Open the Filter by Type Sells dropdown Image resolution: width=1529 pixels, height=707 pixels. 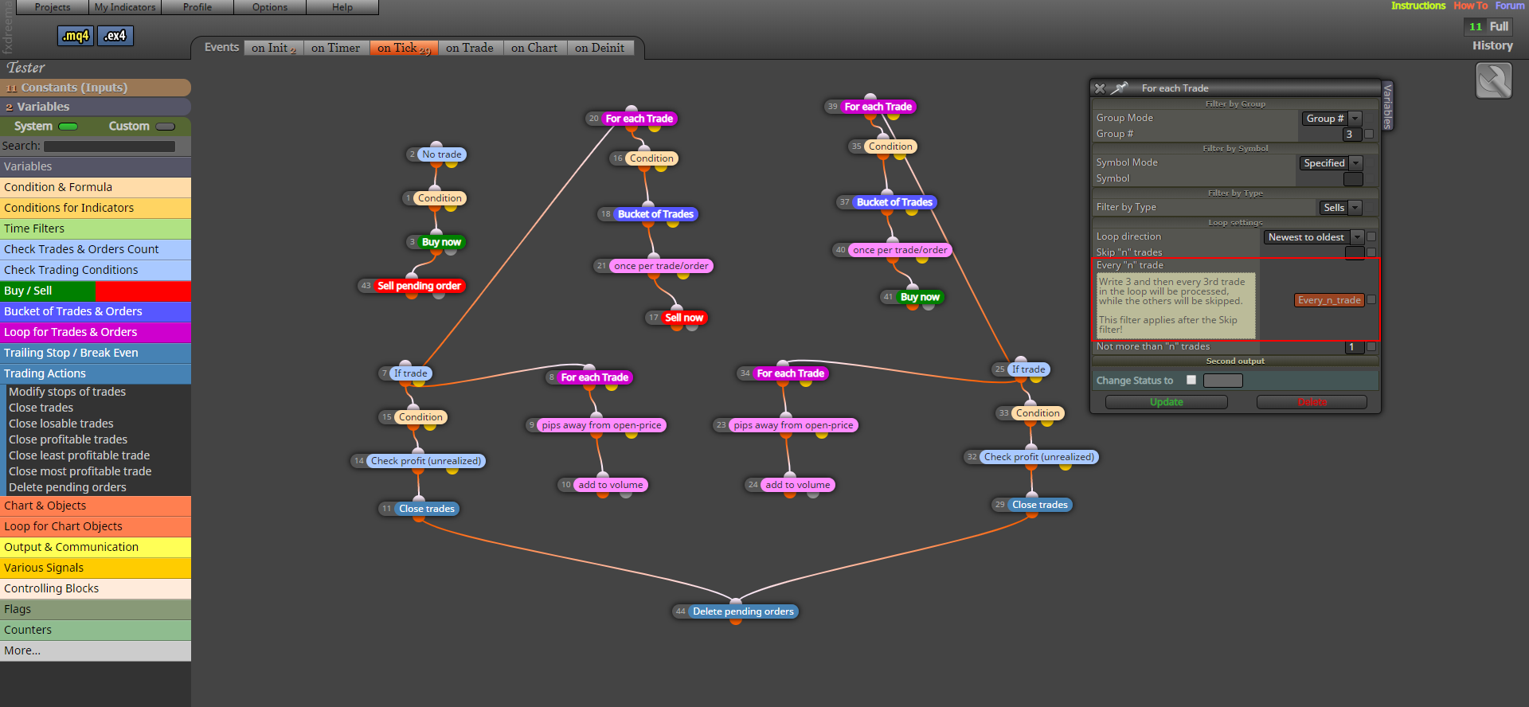(1340, 208)
